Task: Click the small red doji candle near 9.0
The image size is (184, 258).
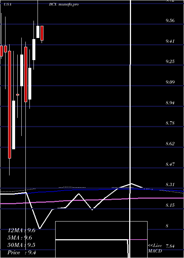Action: [18, 95]
